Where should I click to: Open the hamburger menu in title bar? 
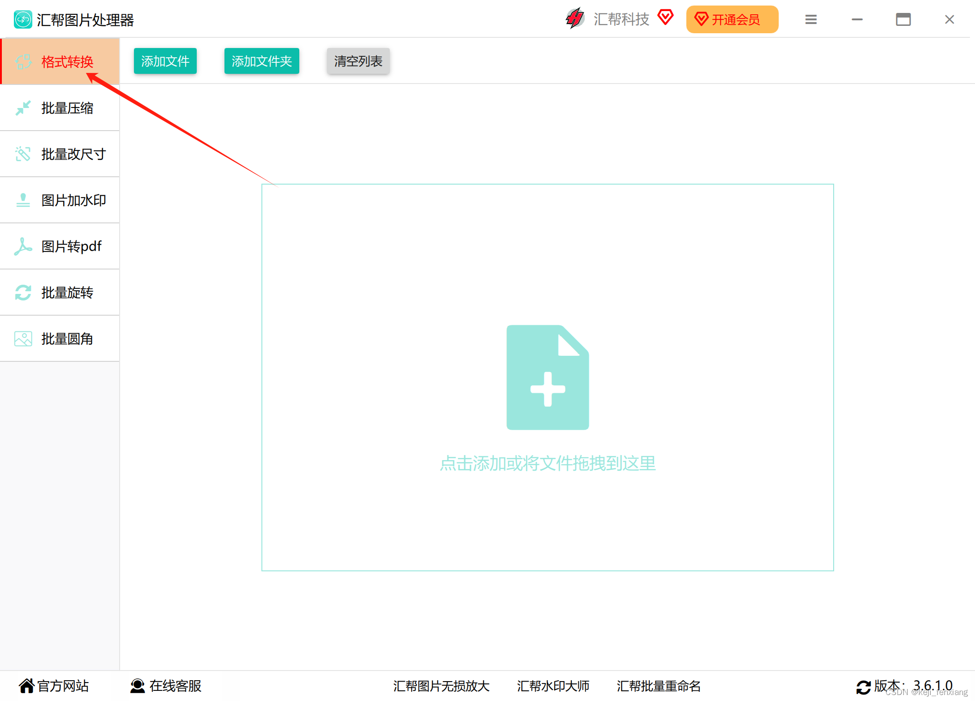point(811,19)
